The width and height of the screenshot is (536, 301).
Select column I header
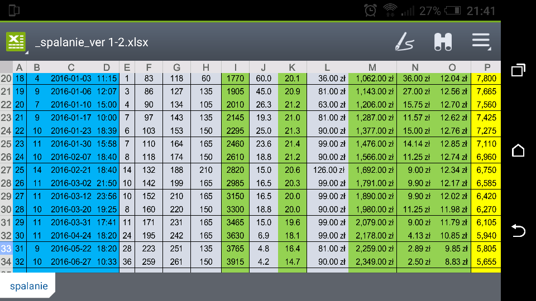235,67
